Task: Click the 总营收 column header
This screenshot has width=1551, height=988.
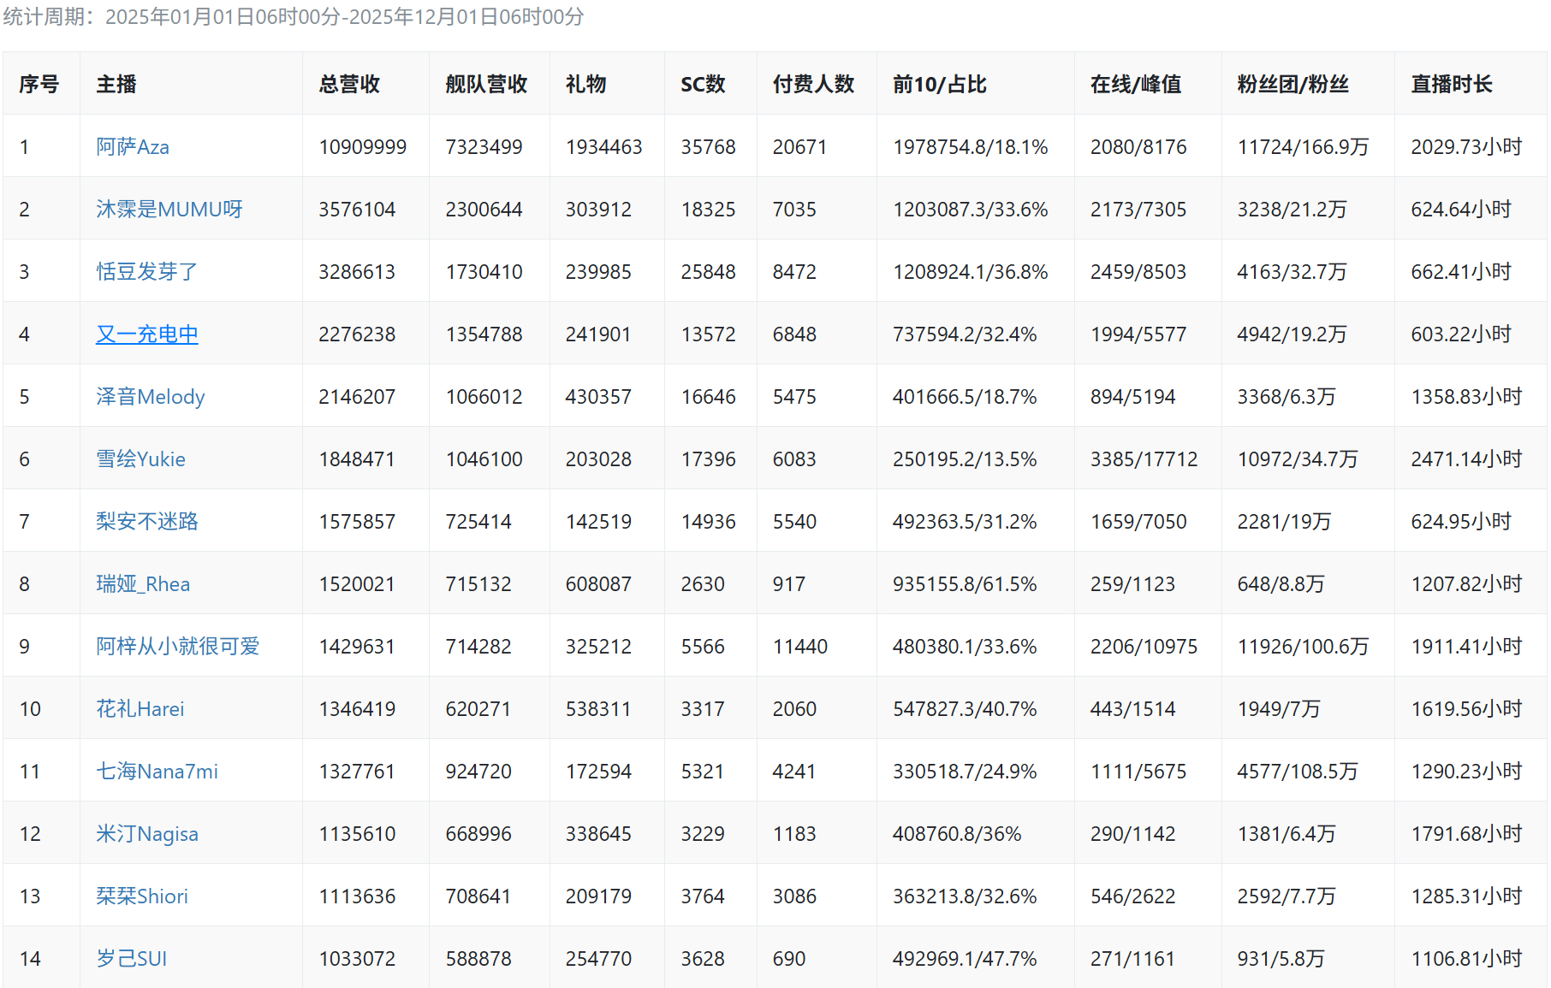Action: click(348, 84)
